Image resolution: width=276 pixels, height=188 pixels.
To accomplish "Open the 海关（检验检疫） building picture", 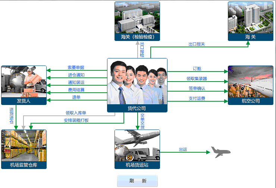I will (x=137, y=17).
